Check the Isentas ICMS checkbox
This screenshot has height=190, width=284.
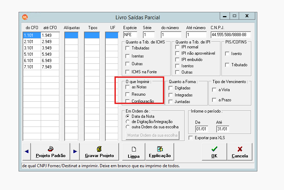(x=127, y=56)
